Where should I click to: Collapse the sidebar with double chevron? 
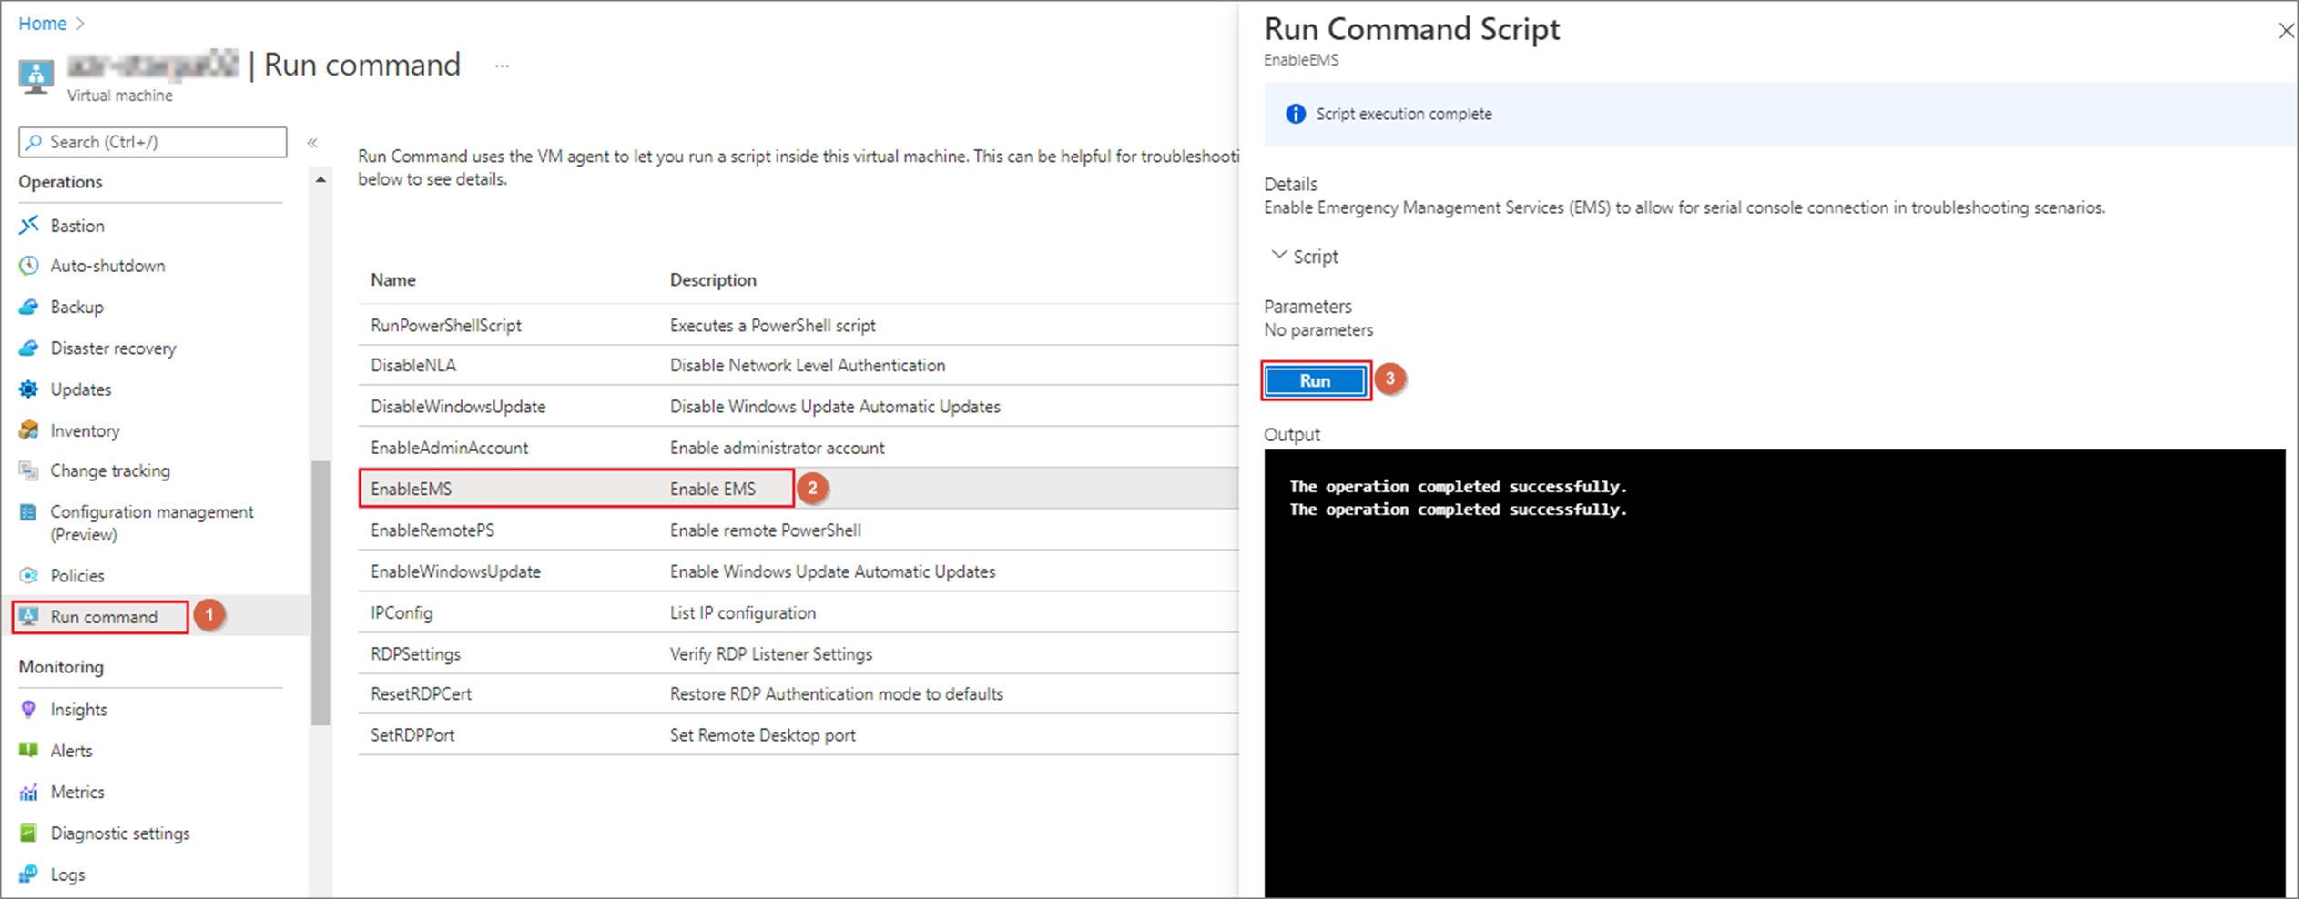pyautogui.click(x=312, y=143)
